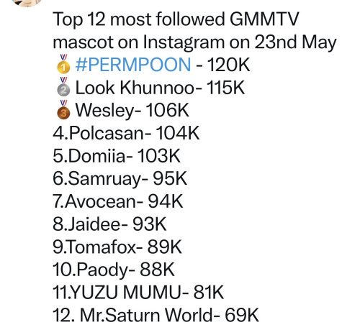Click the 4.Polcasan- 104K entry

pos(126,133)
